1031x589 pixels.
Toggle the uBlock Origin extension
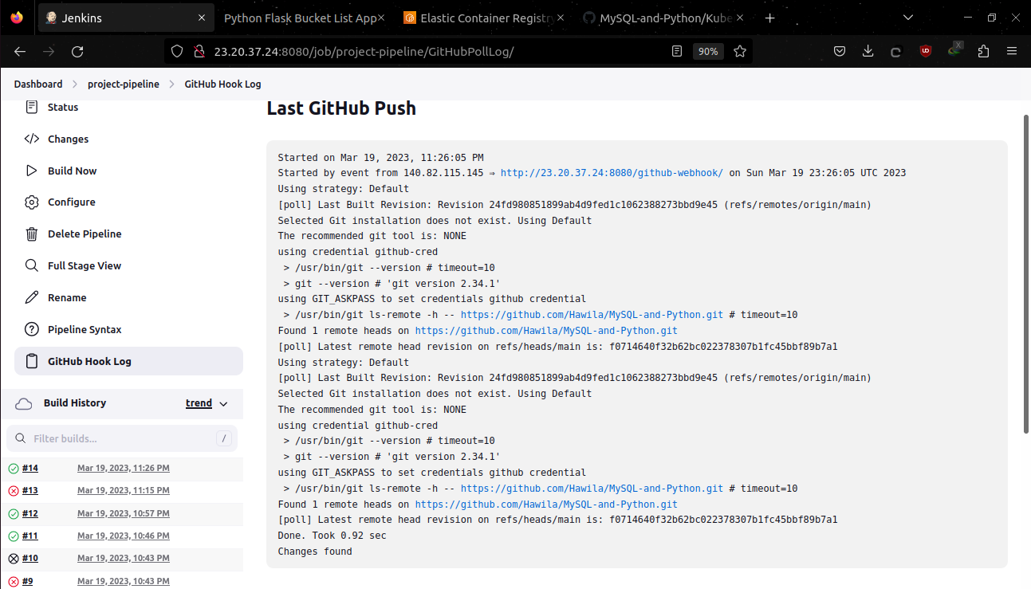(925, 50)
